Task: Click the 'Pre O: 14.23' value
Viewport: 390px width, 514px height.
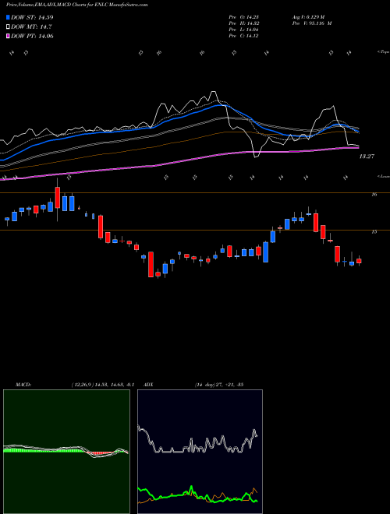Action: click(x=243, y=17)
